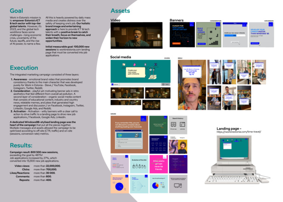The width and height of the screenshot is (283, 202).
Task: Click the Results: heading
Action: (21, 145)
